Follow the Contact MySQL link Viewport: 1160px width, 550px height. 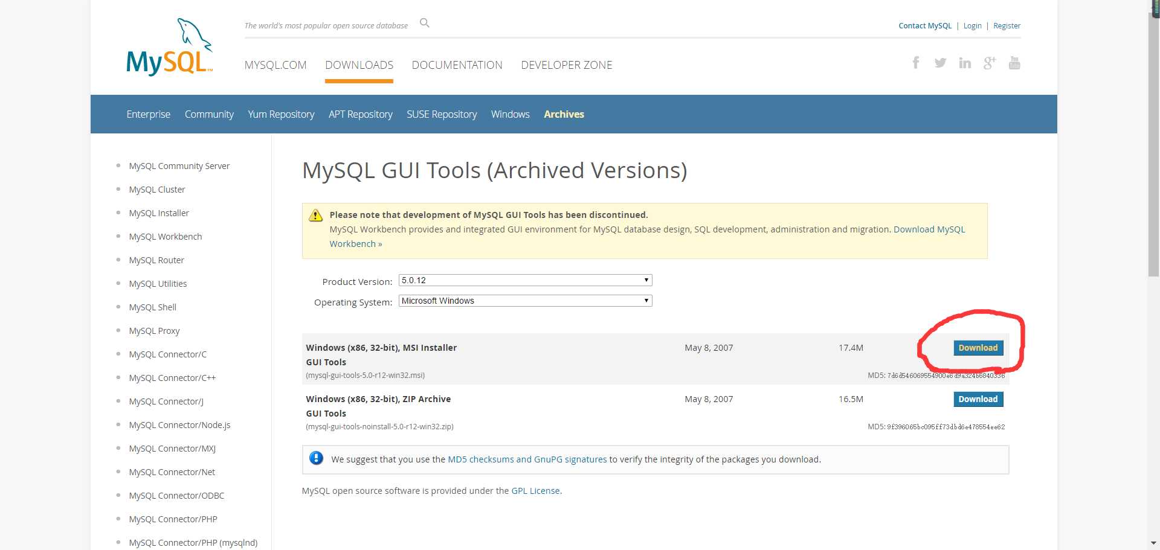tap(925, 26)
